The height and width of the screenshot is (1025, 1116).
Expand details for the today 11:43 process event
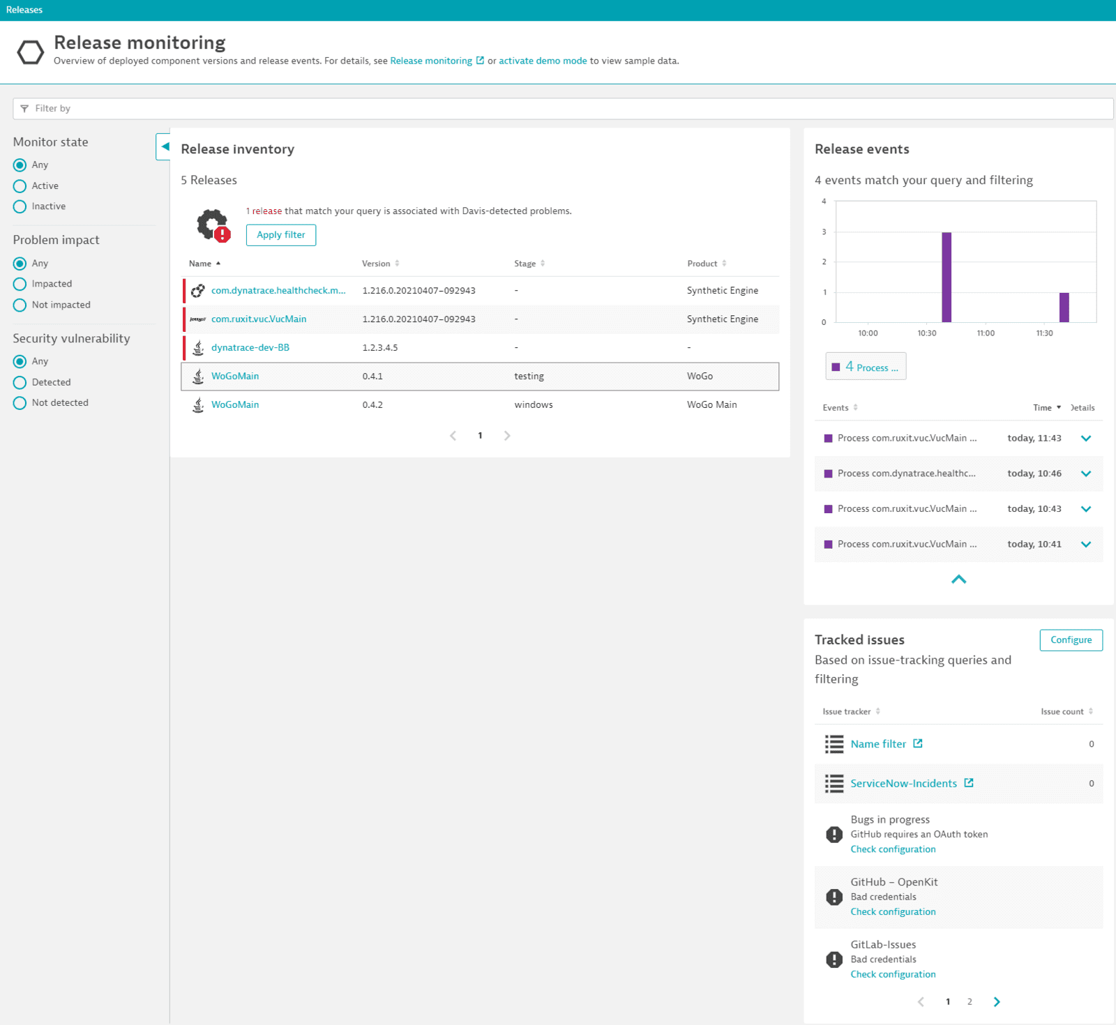(1086, 438)
